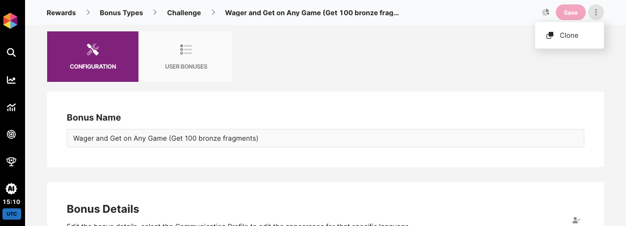Open the bar analytics sidebar section
The width and height of the screenshot is (626, 226).
11,107
